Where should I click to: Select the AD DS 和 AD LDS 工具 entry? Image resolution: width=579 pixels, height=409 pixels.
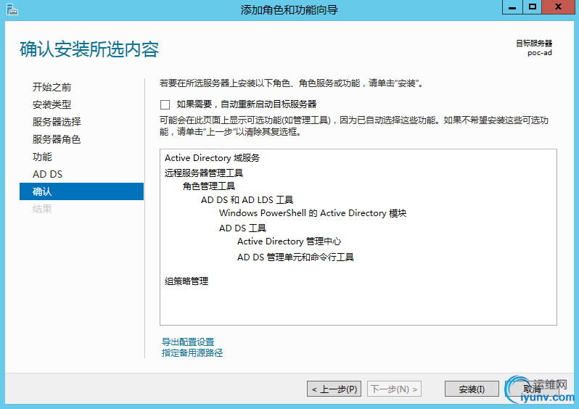tap(247, 200)
